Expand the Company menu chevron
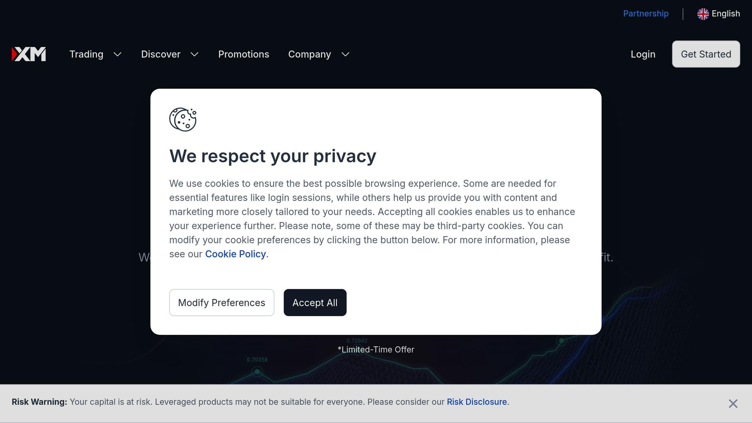 pyautogui.click(x=346, y=54)
